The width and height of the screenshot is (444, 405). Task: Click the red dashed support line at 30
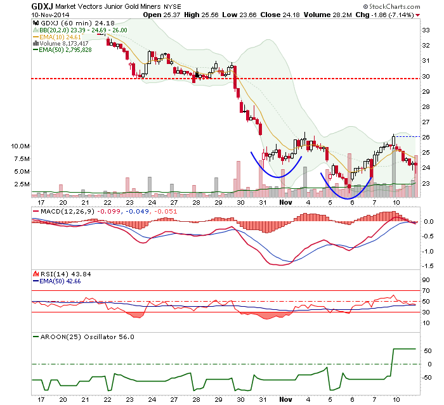click(x=225, y=79)
